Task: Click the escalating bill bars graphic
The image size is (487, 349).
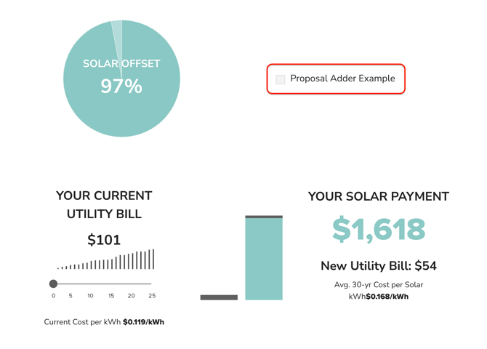Action: [105, 259]
